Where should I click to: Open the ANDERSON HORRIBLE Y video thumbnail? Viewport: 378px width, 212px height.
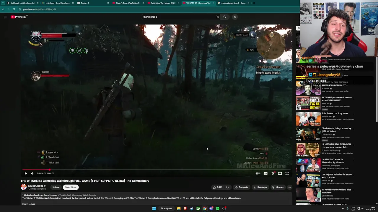click(x=308, y=87)
